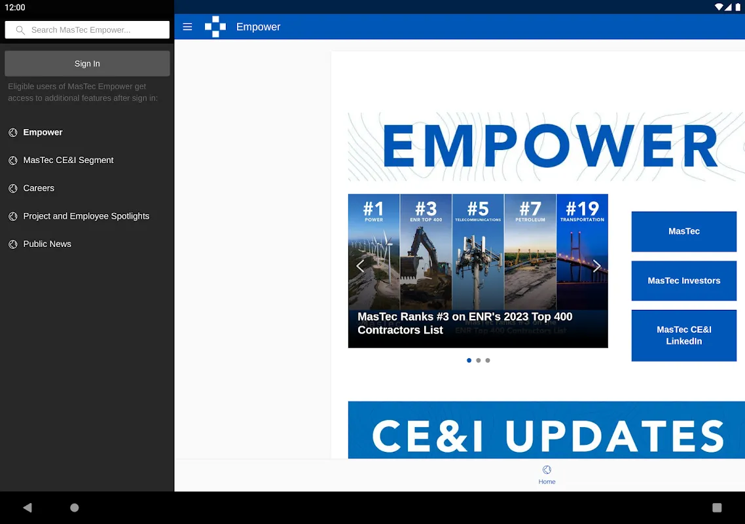
Task: Select the second carousel dot
Action: click(479, 360)
